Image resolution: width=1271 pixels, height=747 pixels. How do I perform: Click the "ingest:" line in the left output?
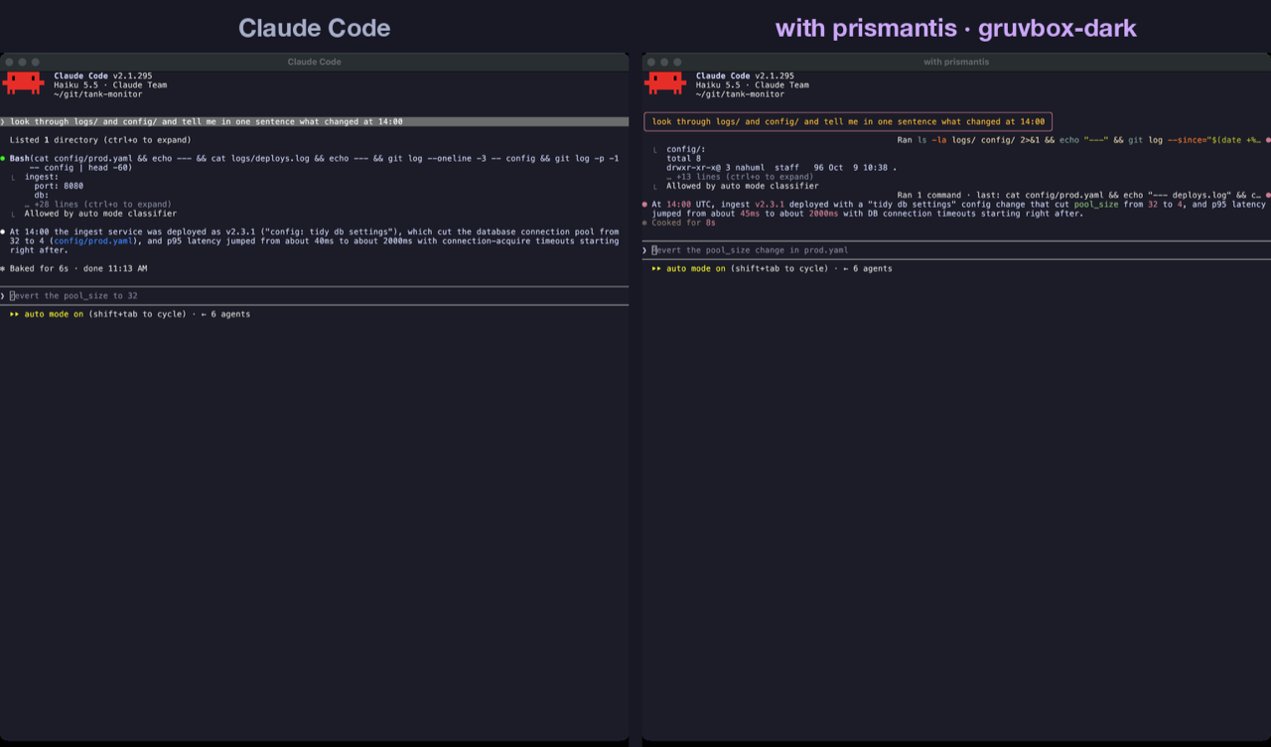click(41, 177)
